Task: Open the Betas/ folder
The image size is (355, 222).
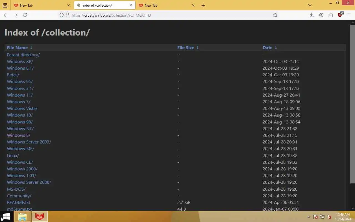Action: (x=13, y=75)
